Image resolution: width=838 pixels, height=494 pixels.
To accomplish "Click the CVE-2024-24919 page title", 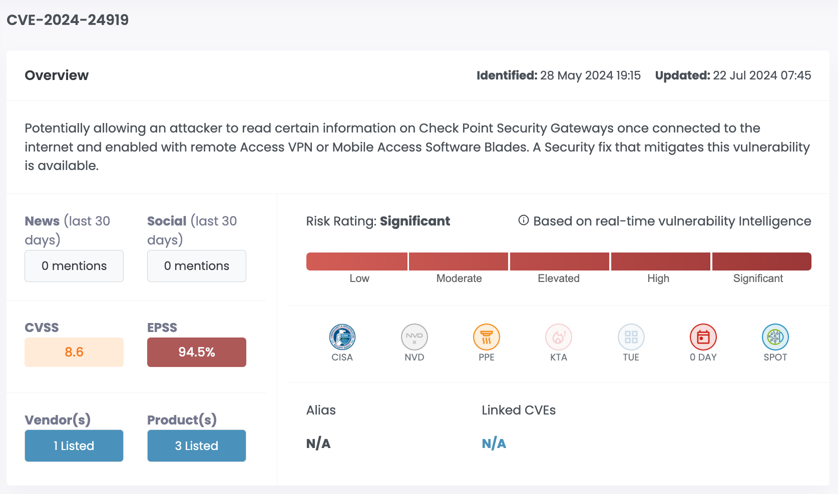I will point(68,20).
